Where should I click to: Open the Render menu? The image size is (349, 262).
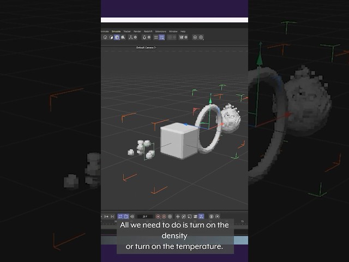(x=137, y=32)
